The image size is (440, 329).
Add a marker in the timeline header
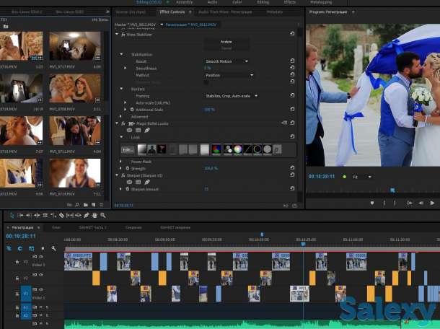click(42, 248)
